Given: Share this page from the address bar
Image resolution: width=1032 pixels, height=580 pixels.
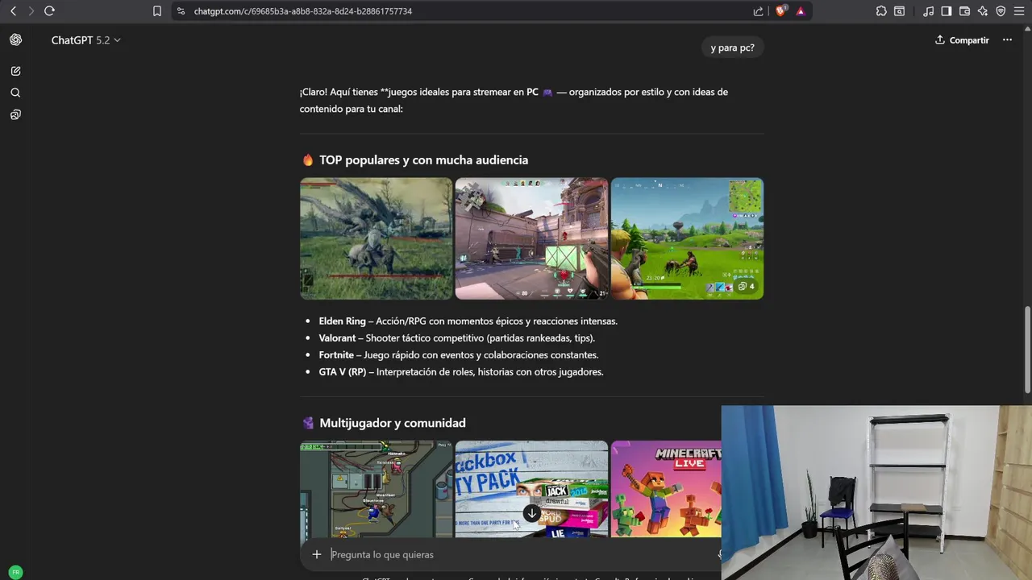Looking at the screenshot, I should point(758,11).
